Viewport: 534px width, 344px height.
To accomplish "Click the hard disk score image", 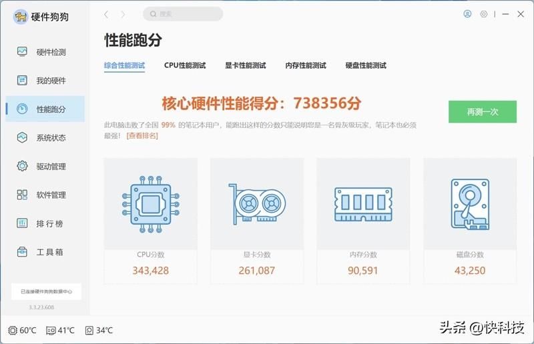I will [x=470, y=204].
